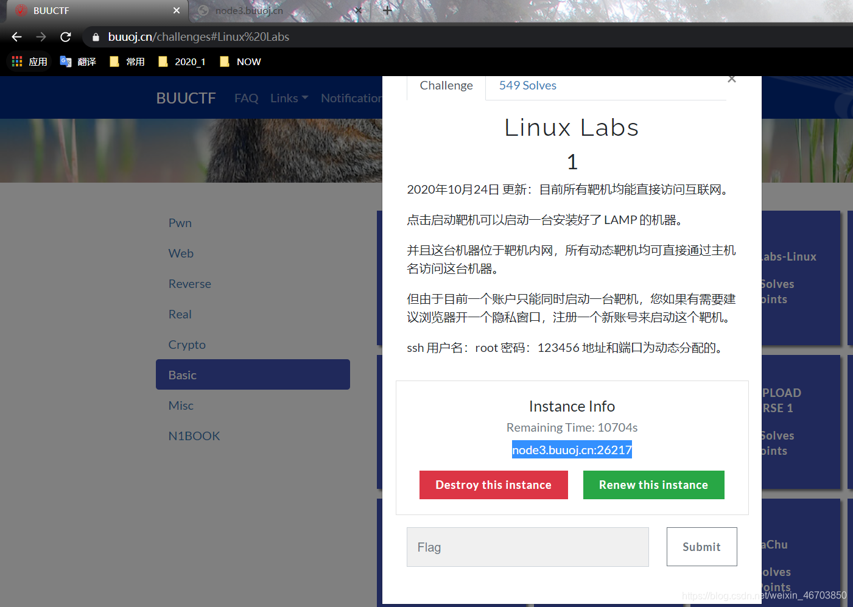Click the BUUCTF site logo link

[186, 98]
